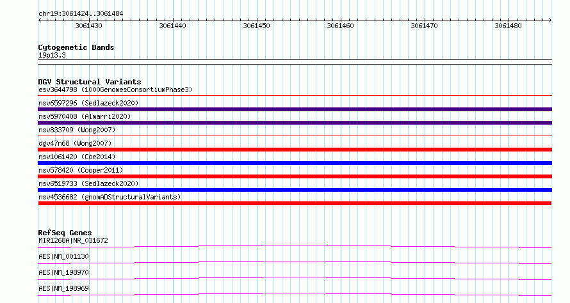Open variant nsv578420 (Cooper2011)
The height and width of the screenshot is (303, 570).
pyautogui.click(x=81, y=170)
